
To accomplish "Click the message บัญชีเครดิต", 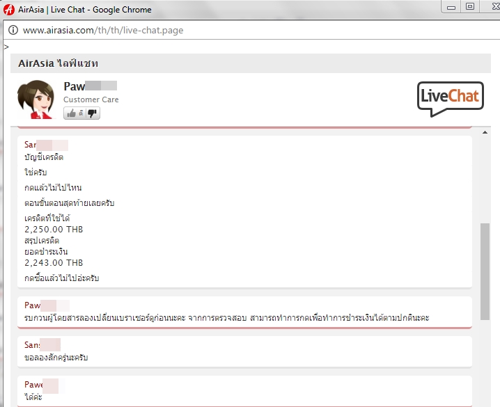I will [x=44, y=157].
